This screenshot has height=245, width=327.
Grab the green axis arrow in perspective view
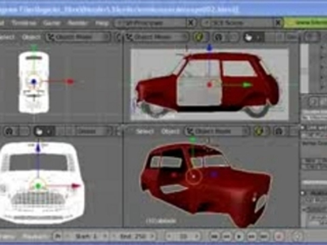click(x=193, y=139)
